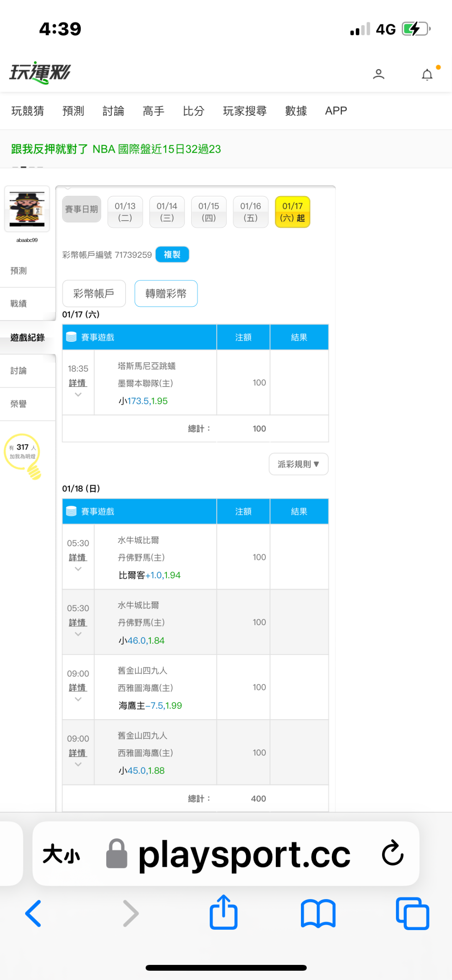Screen dimensions: 452x980
Task: Tap the notification bell icon
Action: coord(427,75)
